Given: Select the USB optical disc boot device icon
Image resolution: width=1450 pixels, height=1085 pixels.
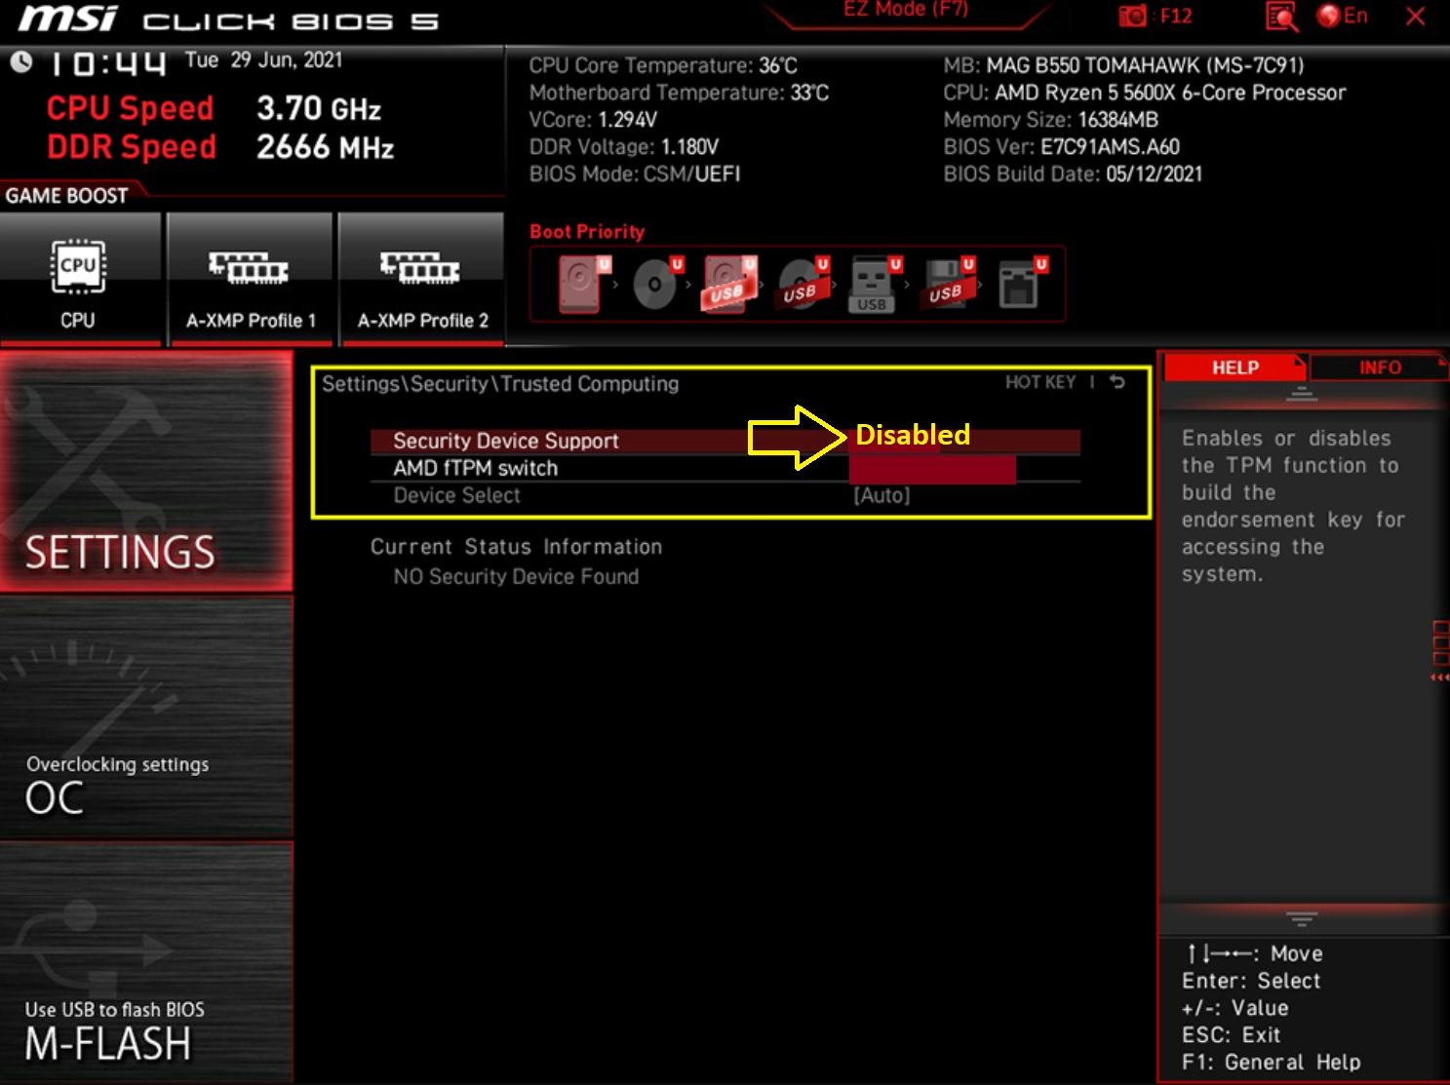Looking at the screenshot, I should pos(803,284).
